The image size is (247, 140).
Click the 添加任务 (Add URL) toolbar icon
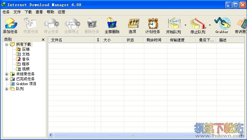10,24
